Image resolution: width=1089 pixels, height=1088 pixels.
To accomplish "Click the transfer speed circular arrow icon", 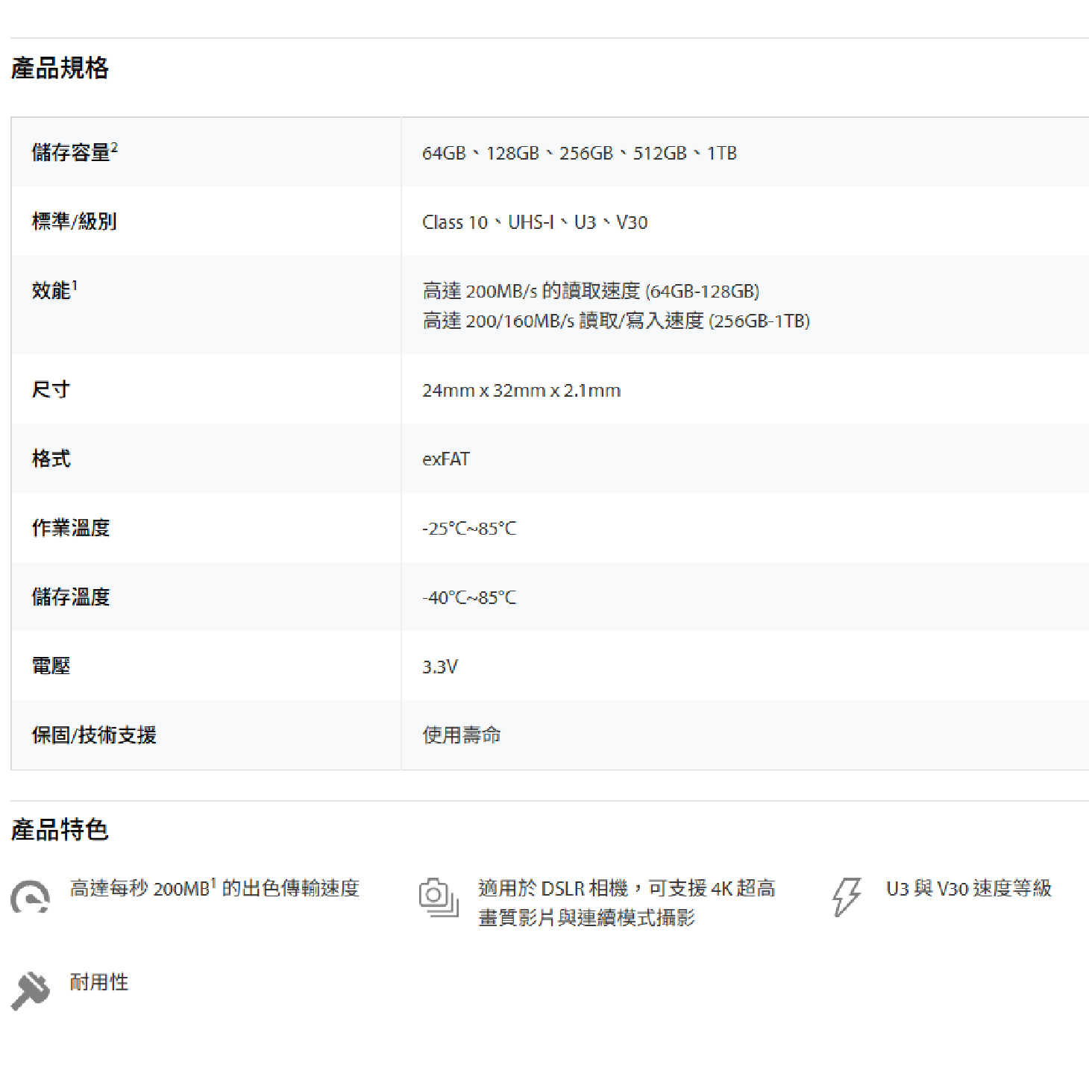I will pyautogui.click(x=28, y=896).
